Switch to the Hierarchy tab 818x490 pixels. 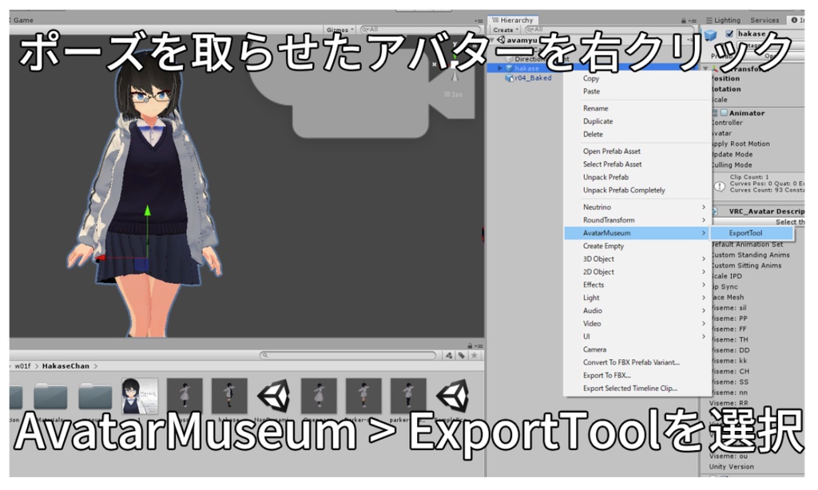tap(512, 20)
